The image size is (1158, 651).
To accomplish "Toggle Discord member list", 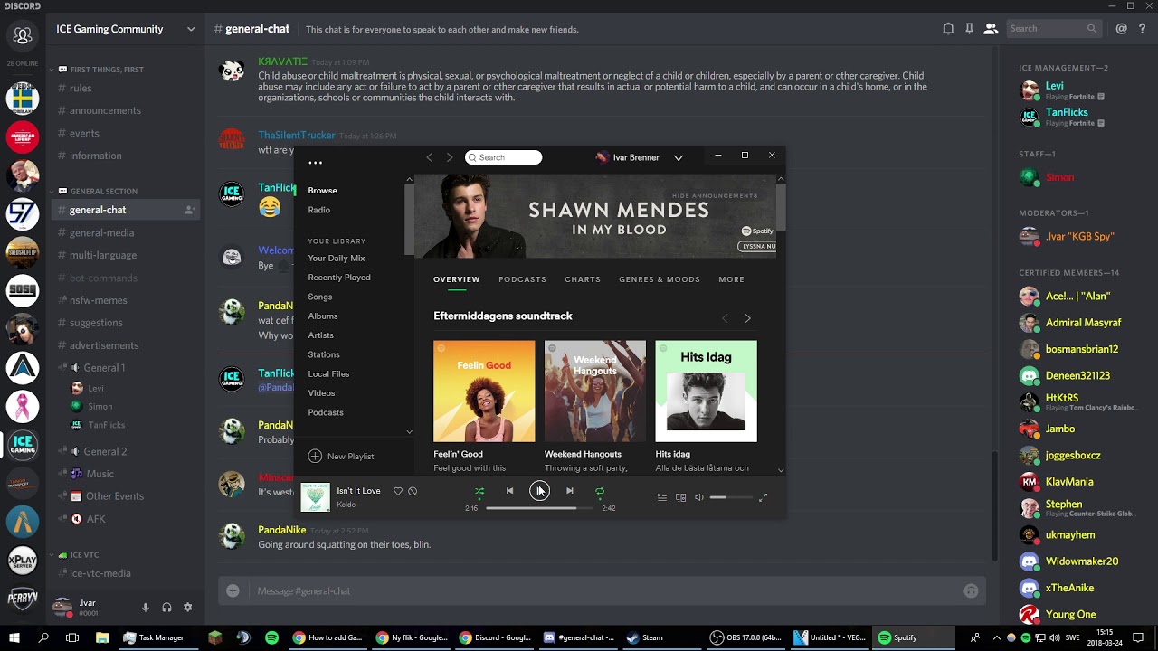I will point(991,29).
